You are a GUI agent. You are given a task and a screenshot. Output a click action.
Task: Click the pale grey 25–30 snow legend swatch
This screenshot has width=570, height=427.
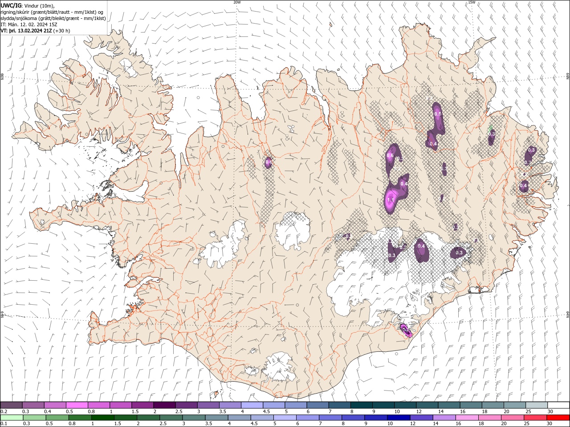(x=537, y=405)
